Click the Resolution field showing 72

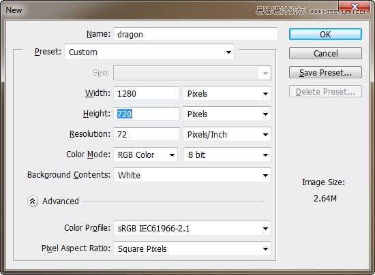click(147, 134)
